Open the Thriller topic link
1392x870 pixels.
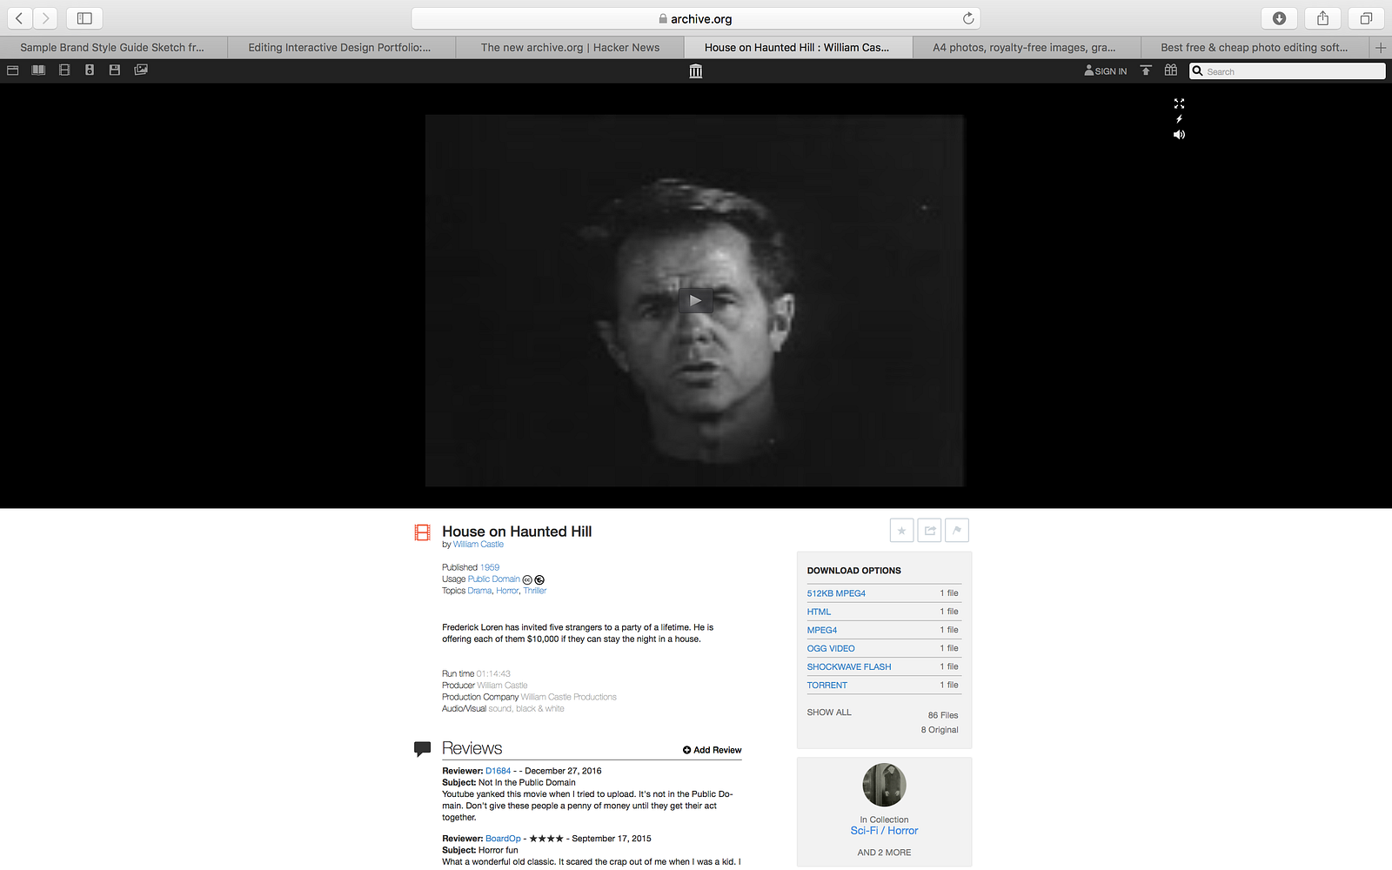pos(535,591)
